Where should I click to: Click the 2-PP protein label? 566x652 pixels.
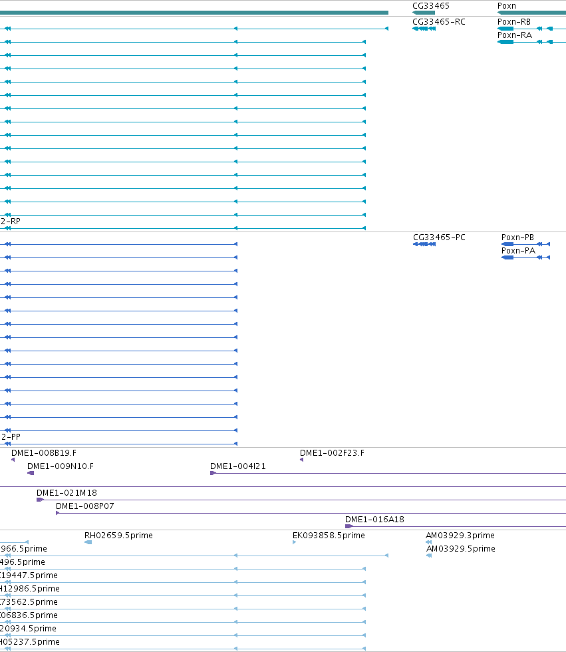tap(11, 436)
